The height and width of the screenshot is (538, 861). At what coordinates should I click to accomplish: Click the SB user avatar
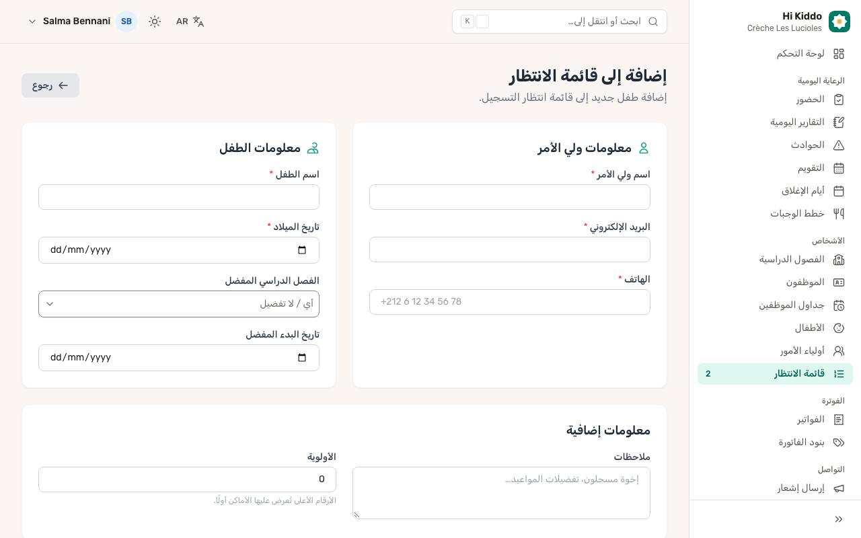[126, 22]
